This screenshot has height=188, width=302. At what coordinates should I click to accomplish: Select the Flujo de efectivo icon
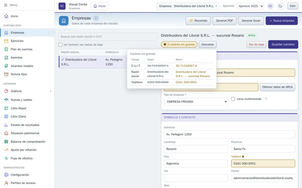tap(6, 158)
